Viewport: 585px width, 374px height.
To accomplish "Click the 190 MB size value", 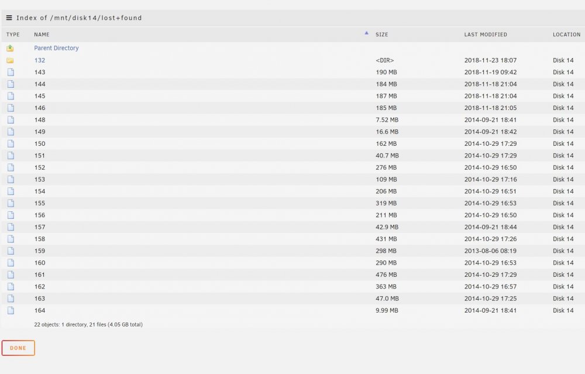I will [386, 72].
